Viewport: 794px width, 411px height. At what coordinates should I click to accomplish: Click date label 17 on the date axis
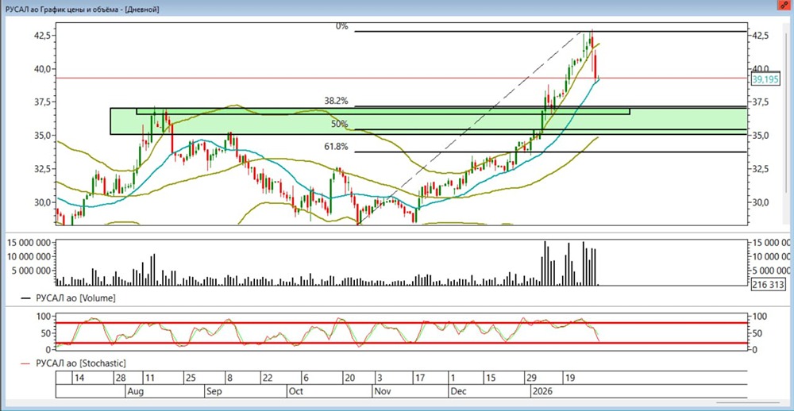(420, 378)
